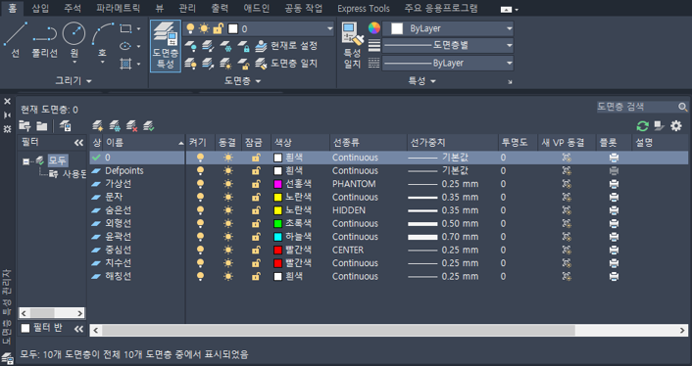Click the 선종류 column header

(x=369, y=143)
